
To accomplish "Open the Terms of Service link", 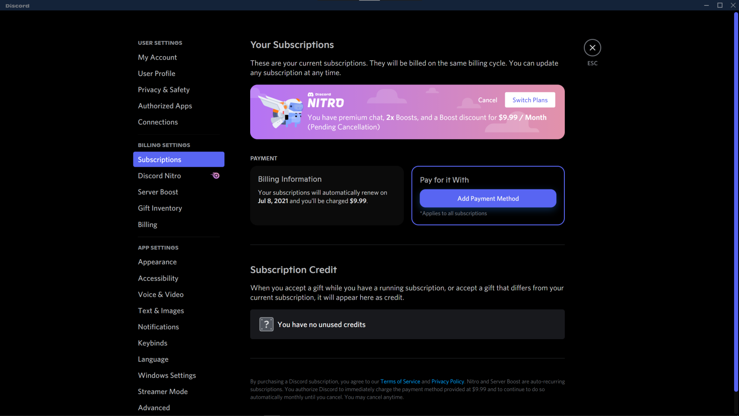I will [400, 381].
